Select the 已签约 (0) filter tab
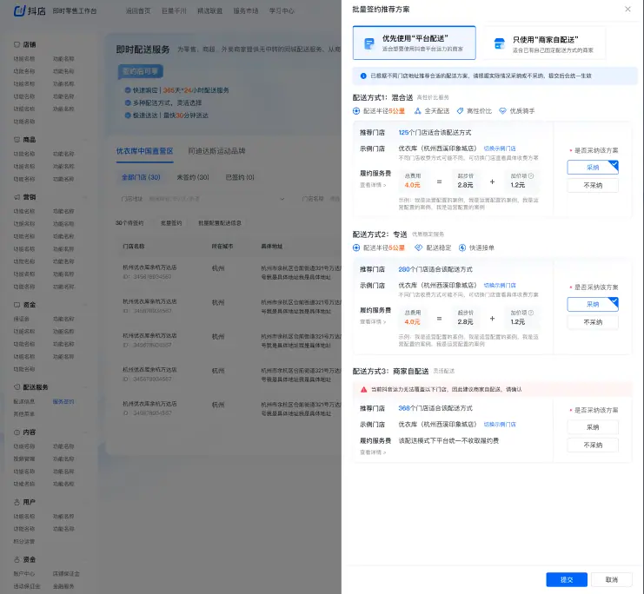Viewport: 644px width, 594px height. click(240, 177)
